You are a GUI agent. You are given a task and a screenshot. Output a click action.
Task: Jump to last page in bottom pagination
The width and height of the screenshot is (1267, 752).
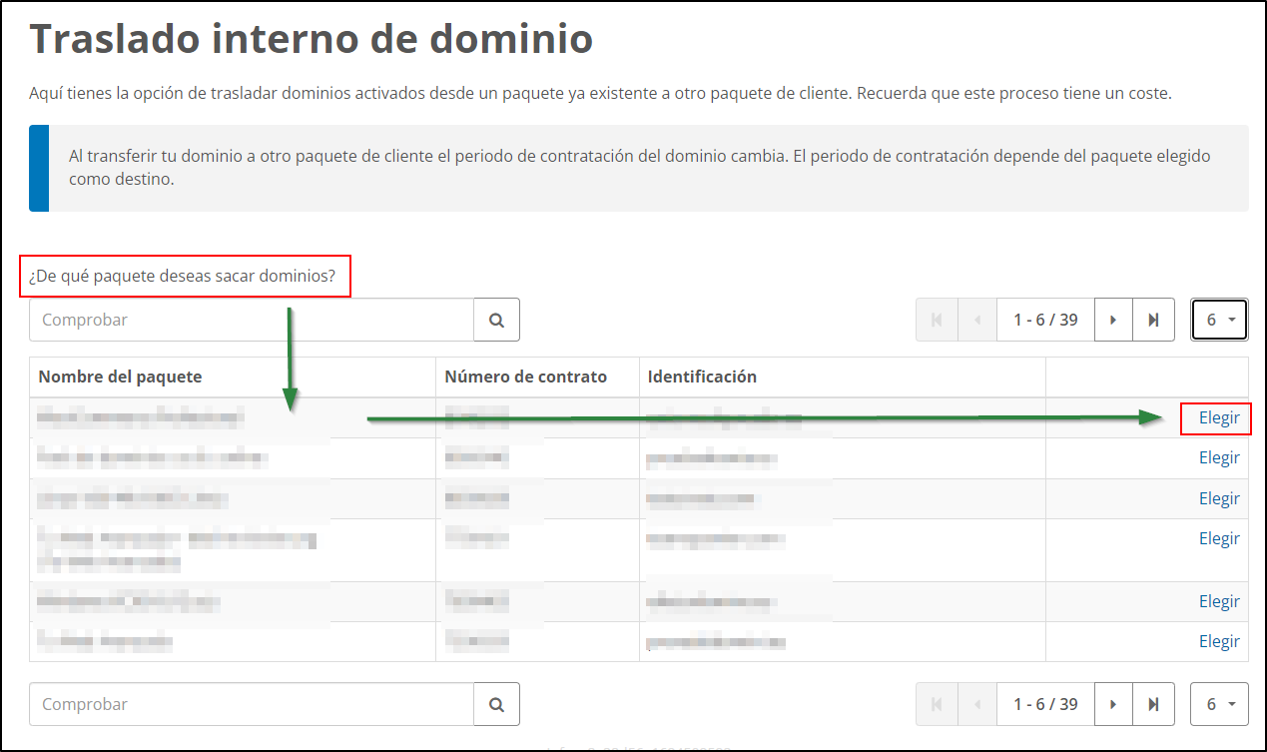(x=1153, y=703)
